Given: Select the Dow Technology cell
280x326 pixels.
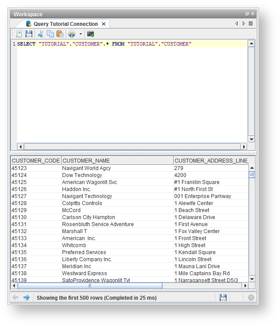Looking at the screenshot, I should [117, 175].
